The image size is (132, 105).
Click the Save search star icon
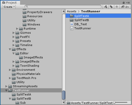click(117, 7)
